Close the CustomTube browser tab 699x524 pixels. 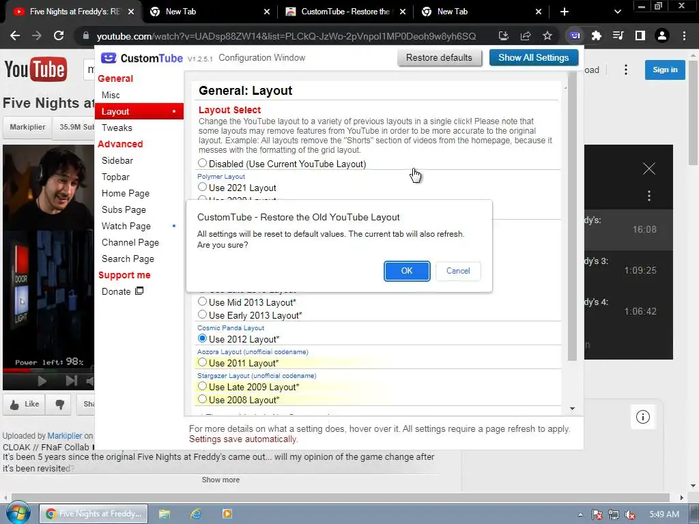pos(403,12)
